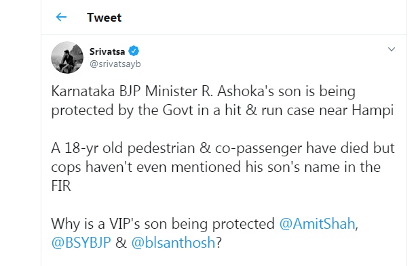Click the Srivatsa display name
This screenshot has height=266, width=416.
point(107,51)
